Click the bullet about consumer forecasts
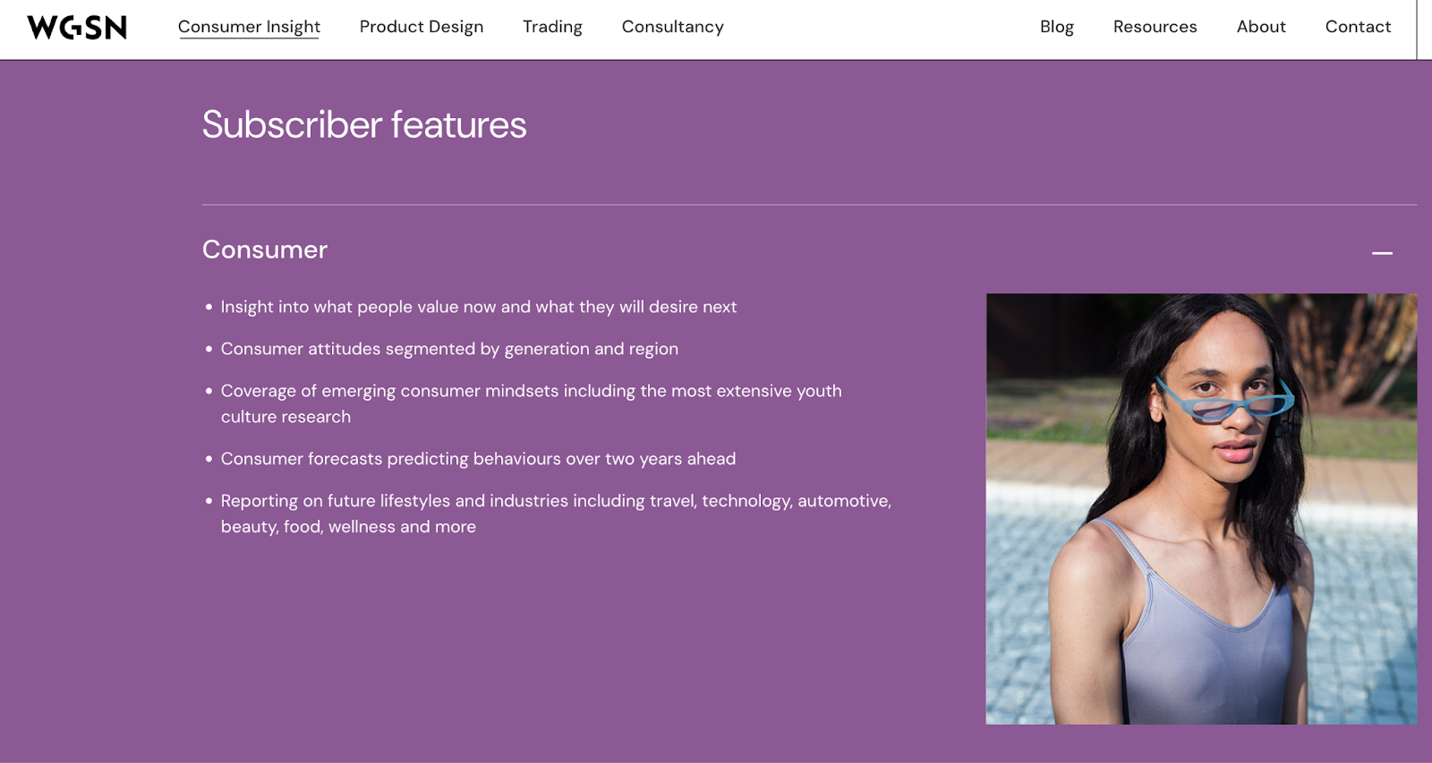The width and height of the screenshot is (1432, 763). pos(478,458)
